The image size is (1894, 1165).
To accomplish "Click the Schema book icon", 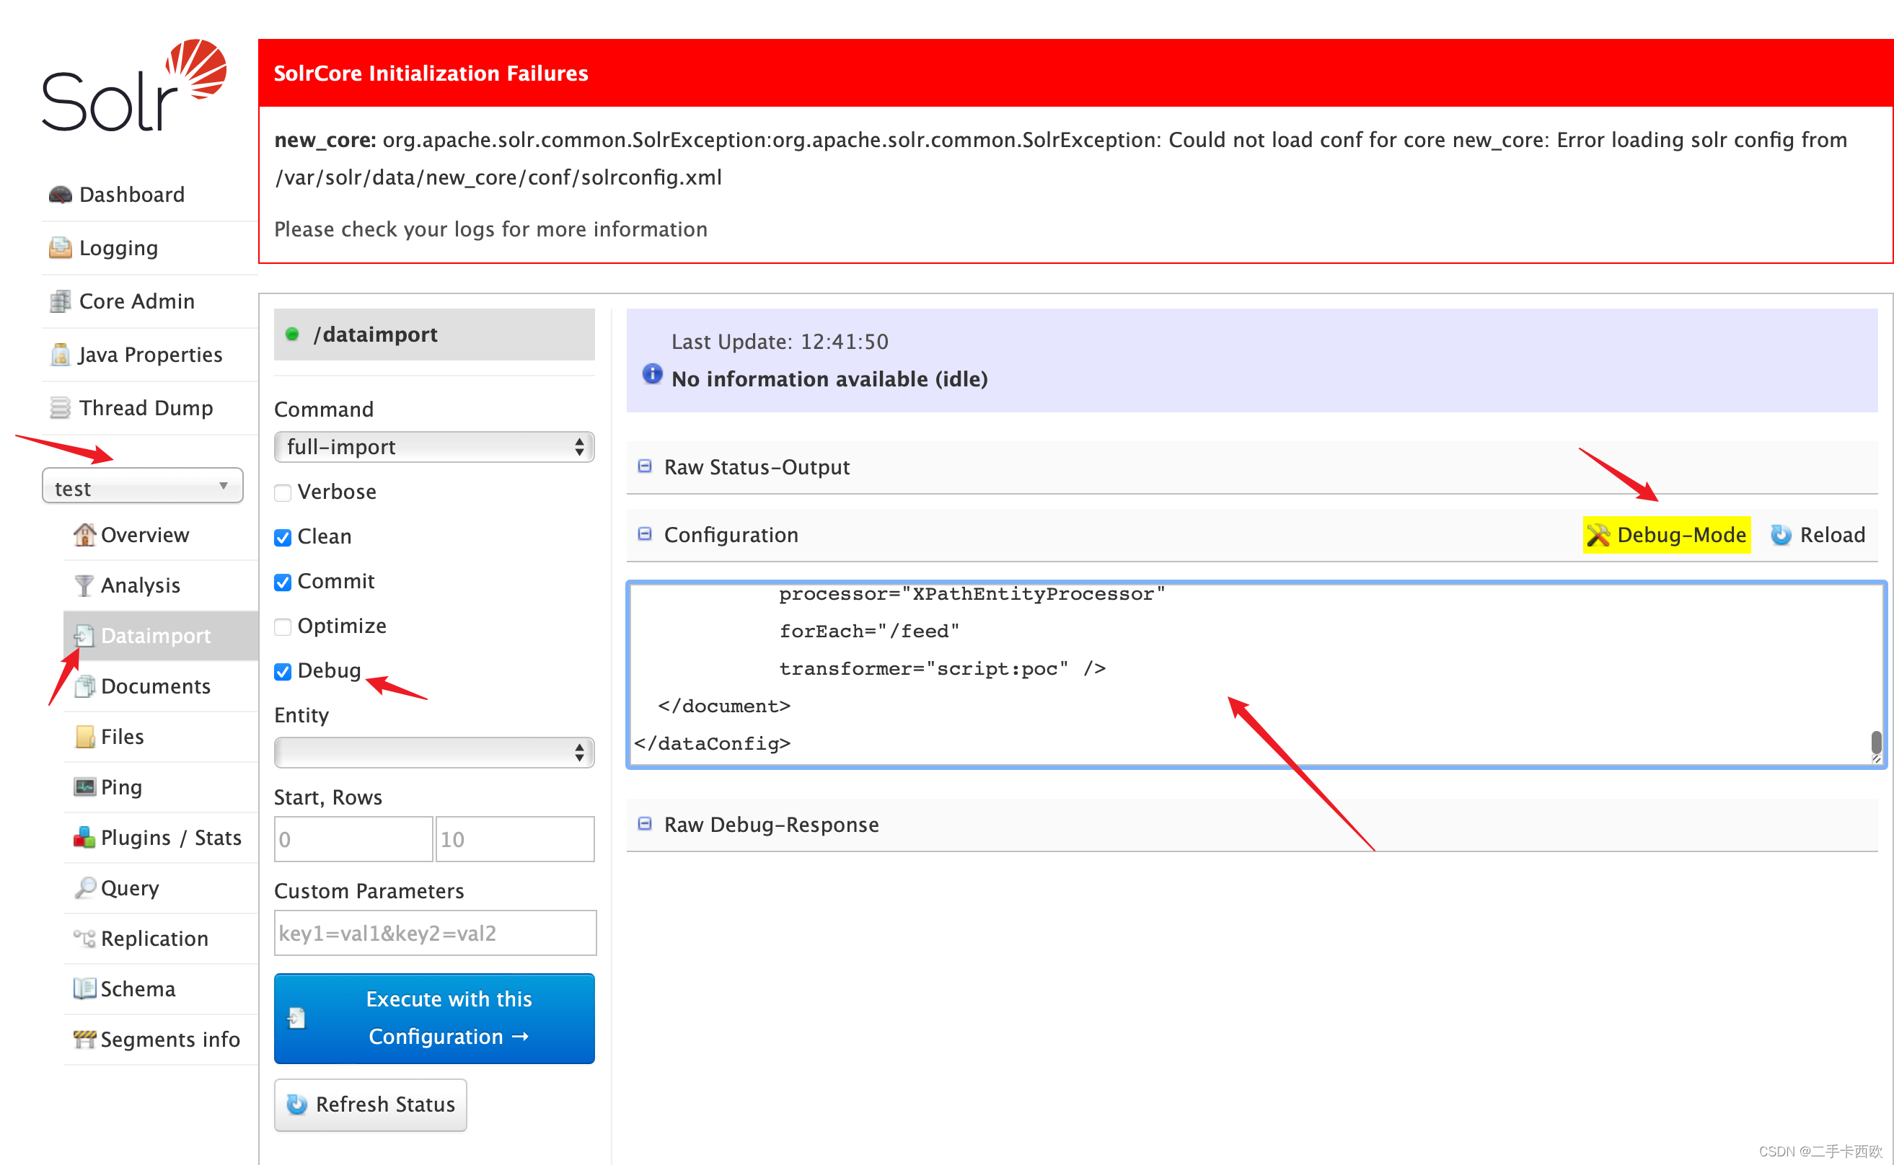I will (x=84, y=988).
